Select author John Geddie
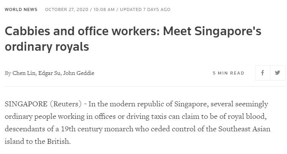This screenshot has height=154, width=287. click(x=78, y=73)
